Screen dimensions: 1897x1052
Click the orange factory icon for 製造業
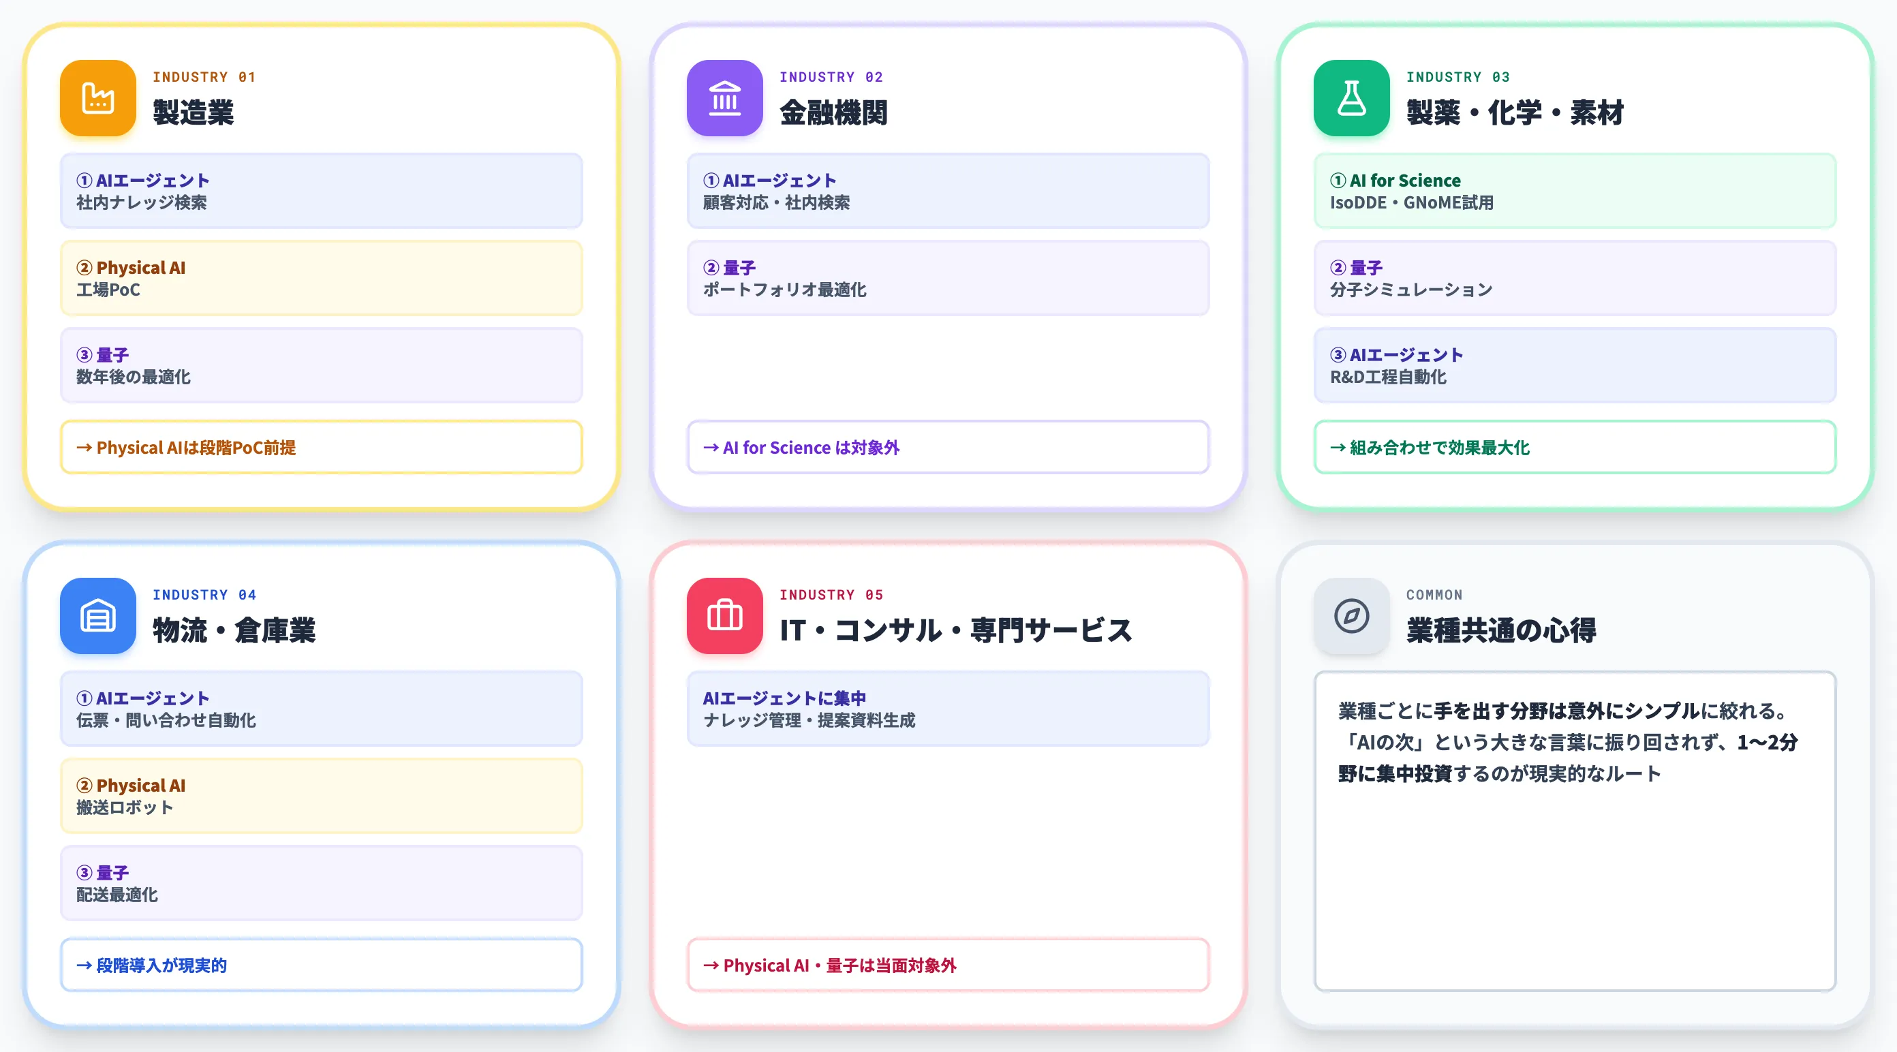(x=98, y=98)
